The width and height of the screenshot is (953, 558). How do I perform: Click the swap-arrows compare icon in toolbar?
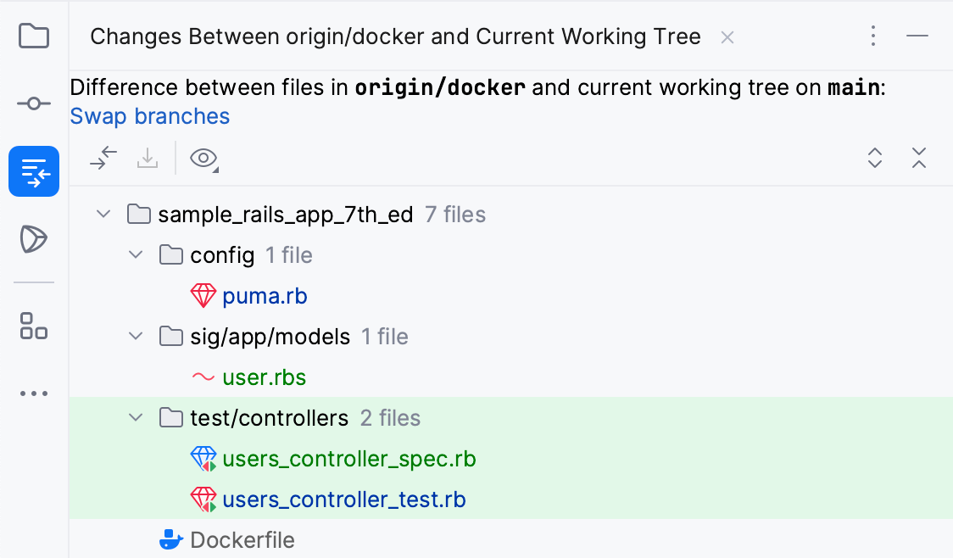pos(103,158)
